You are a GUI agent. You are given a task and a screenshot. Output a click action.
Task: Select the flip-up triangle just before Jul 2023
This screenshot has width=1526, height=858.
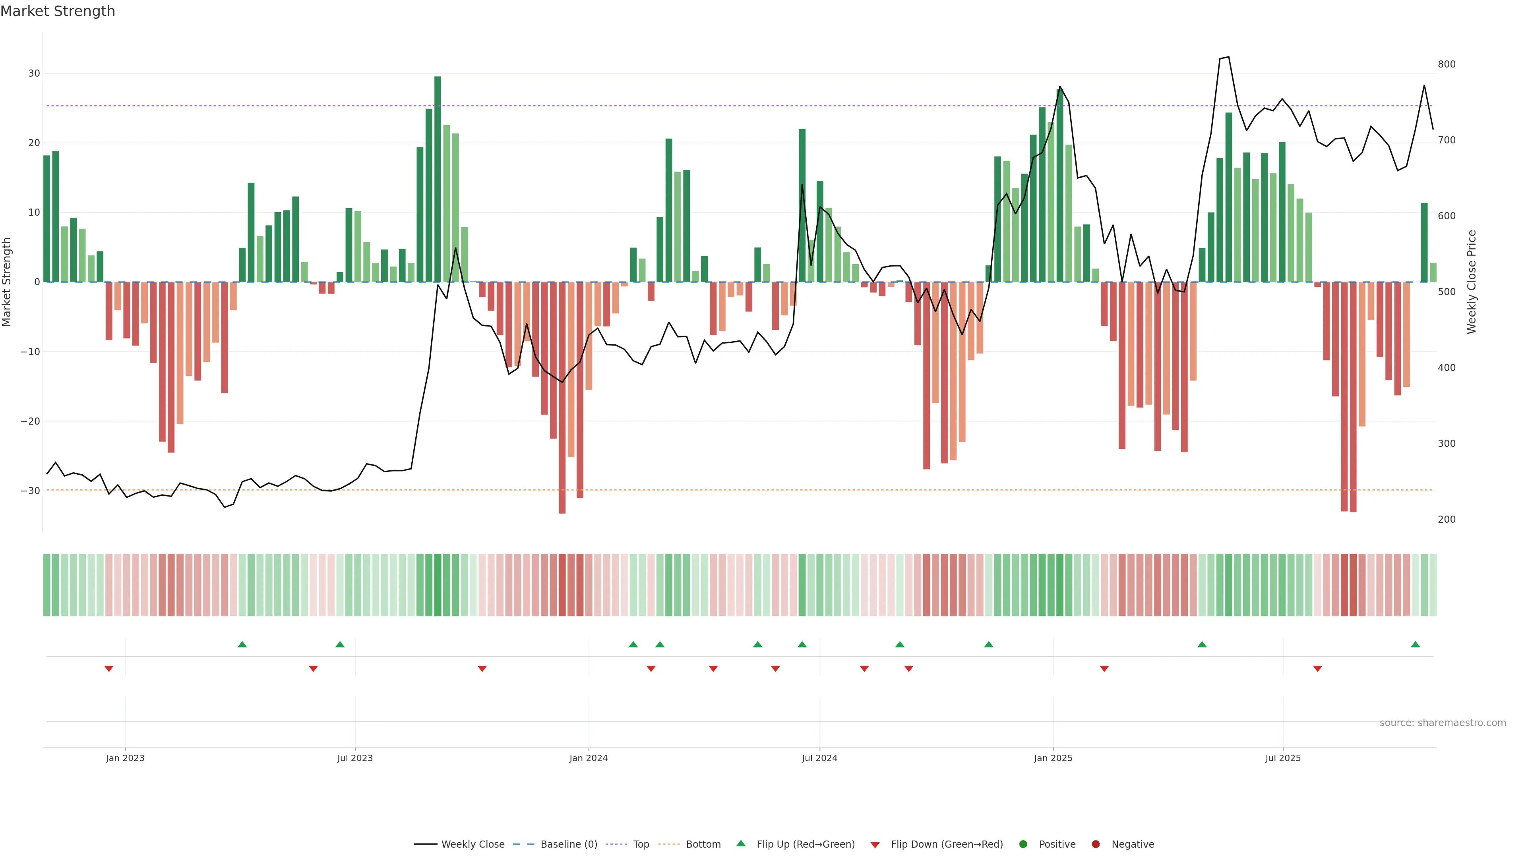click(340, 644)
